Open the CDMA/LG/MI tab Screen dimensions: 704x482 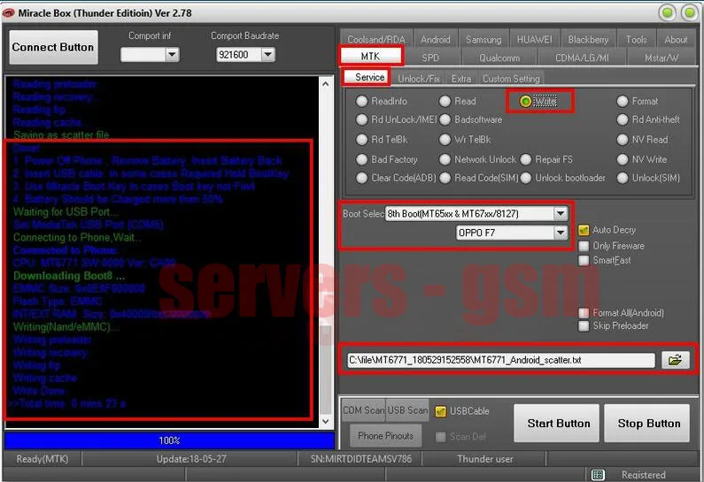582,57
